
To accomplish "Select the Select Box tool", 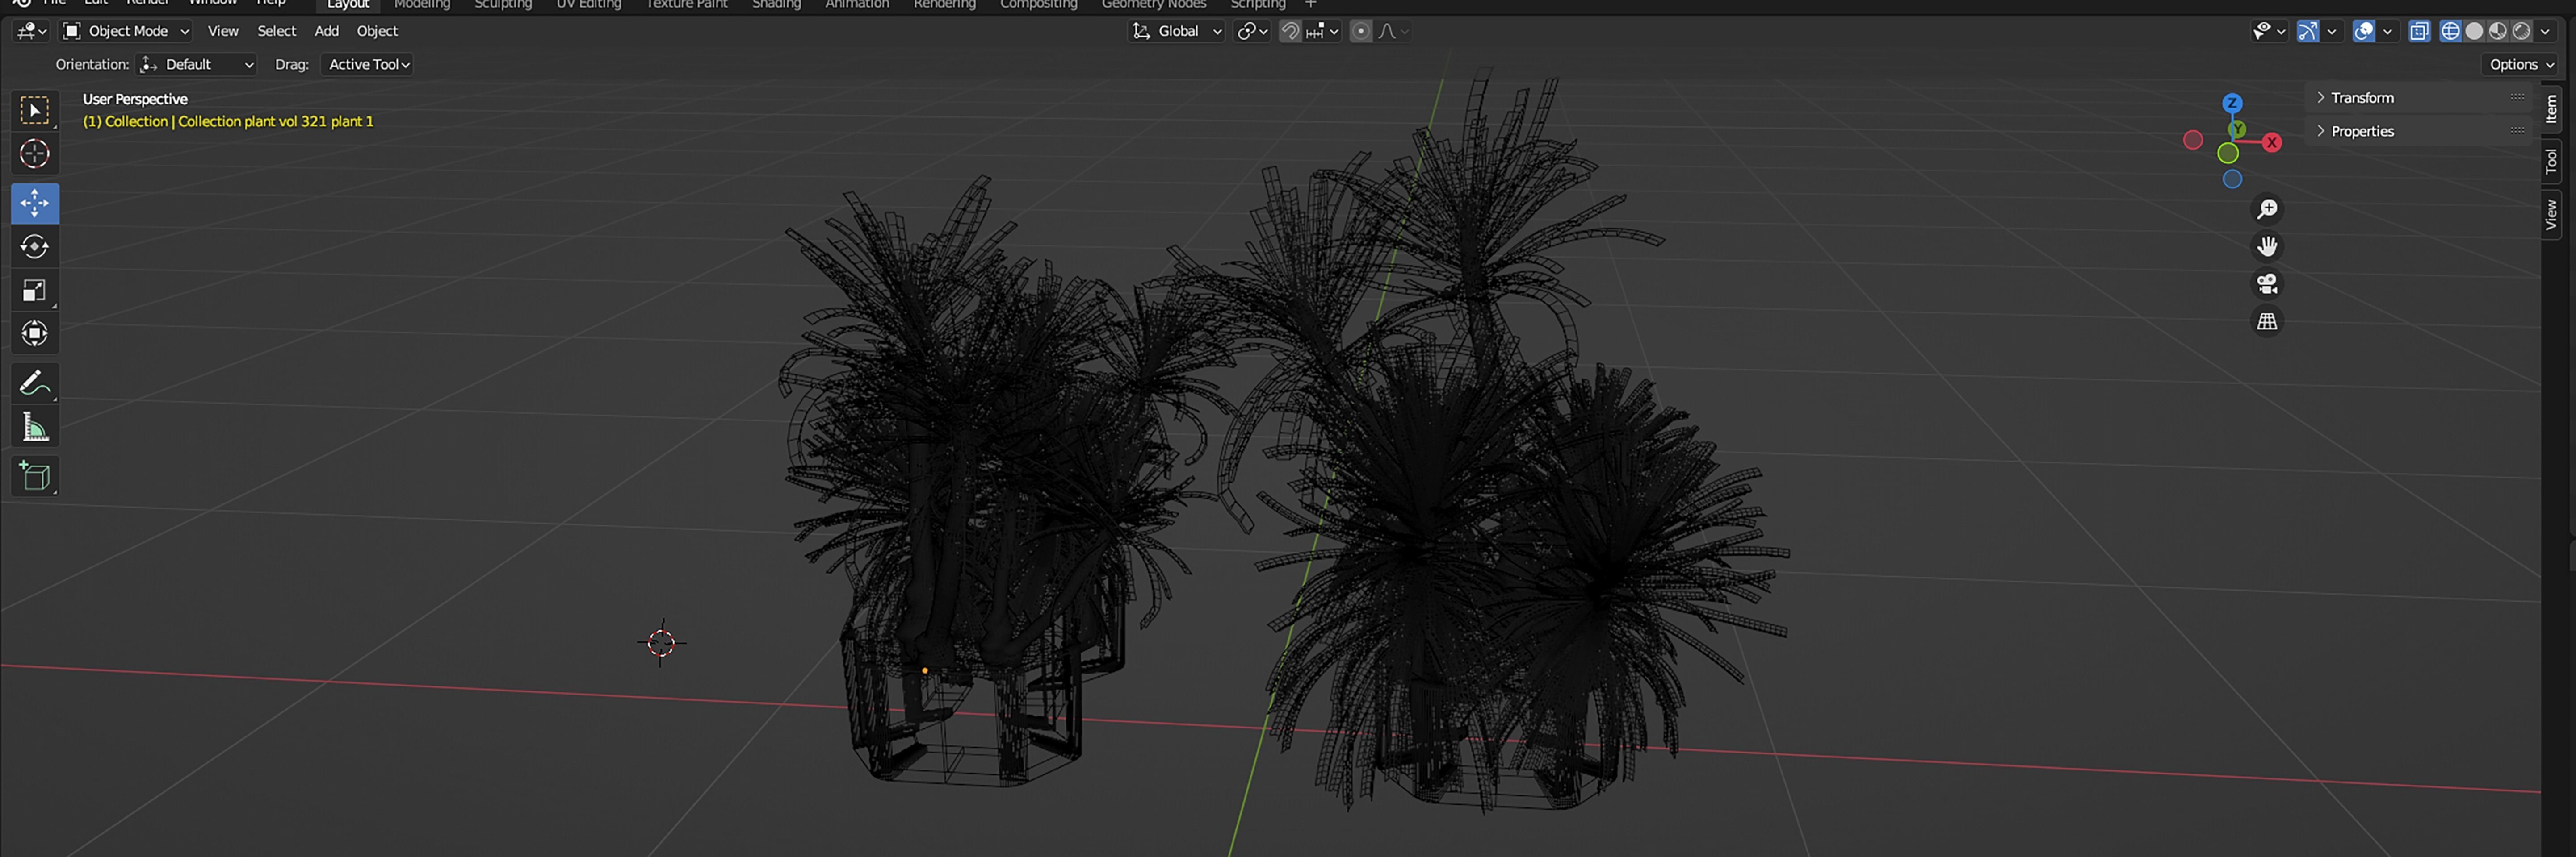I will (35, 110).
